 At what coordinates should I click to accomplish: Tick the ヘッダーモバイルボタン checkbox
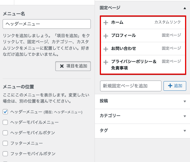5,133
